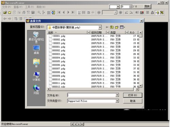Click the 取消 cancel button

point(133,101)
